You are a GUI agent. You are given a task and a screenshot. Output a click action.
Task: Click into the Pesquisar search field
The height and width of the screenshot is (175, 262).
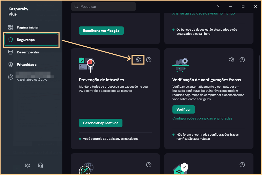pyautogui.click(x=104, y=6)
